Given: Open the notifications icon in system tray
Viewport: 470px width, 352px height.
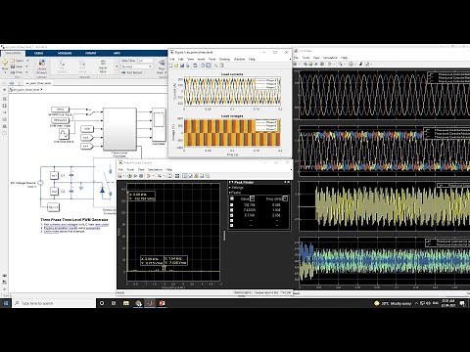Looking at the screenshot, I should coord(462,303).
